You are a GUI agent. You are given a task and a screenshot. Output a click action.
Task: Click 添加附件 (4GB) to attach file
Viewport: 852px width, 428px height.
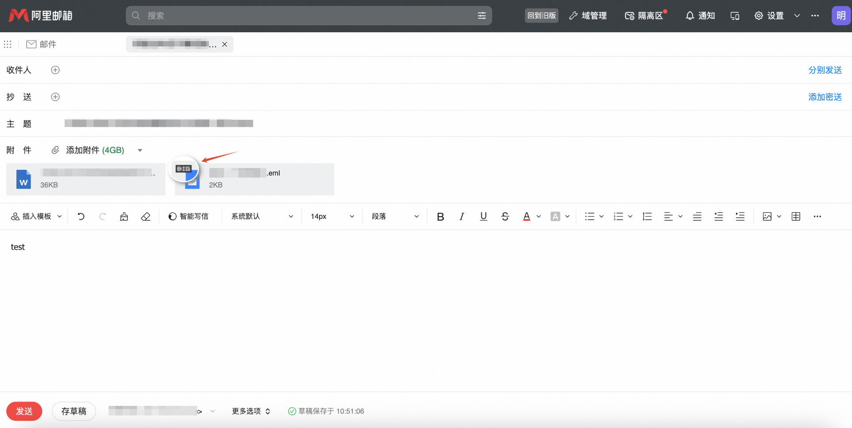(x=88, y=150)
